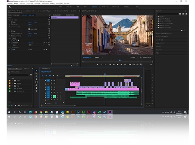Reset the Motion effect parameters
Screen dimensions: 195x145
tap(49, 20)
